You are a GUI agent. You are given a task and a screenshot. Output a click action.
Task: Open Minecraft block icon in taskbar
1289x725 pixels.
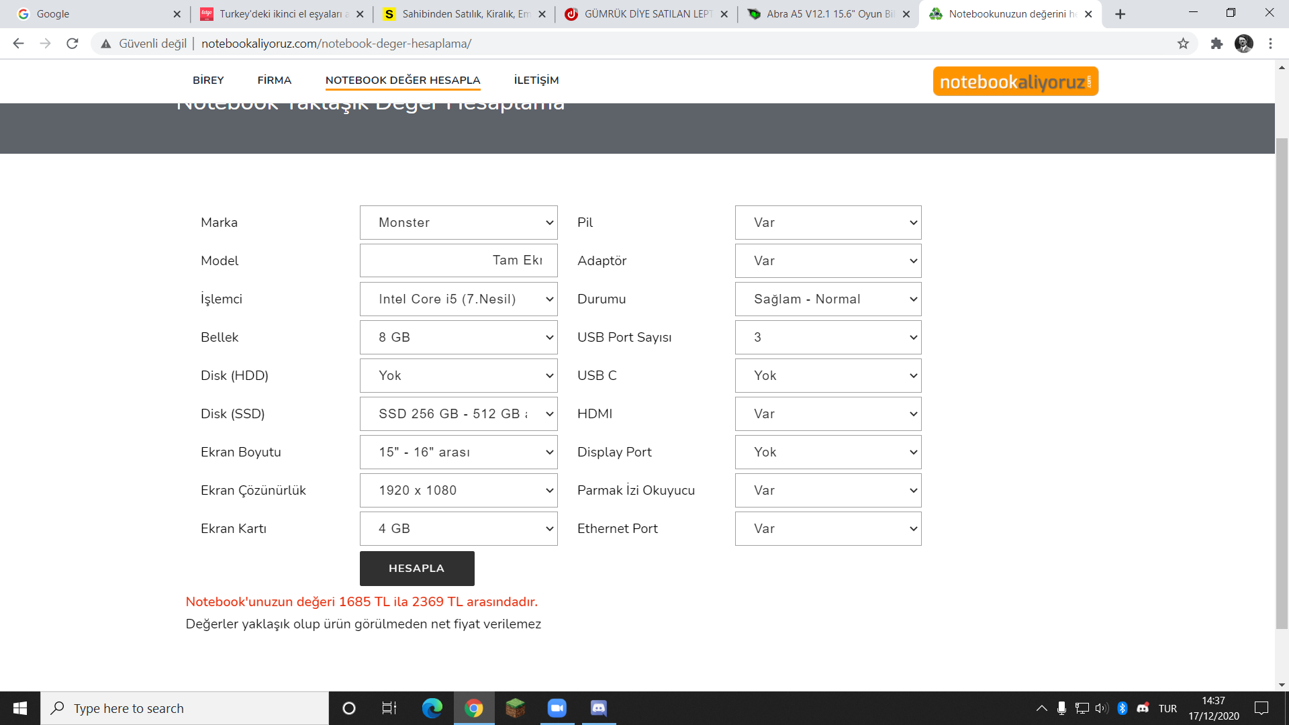[515, 708]
